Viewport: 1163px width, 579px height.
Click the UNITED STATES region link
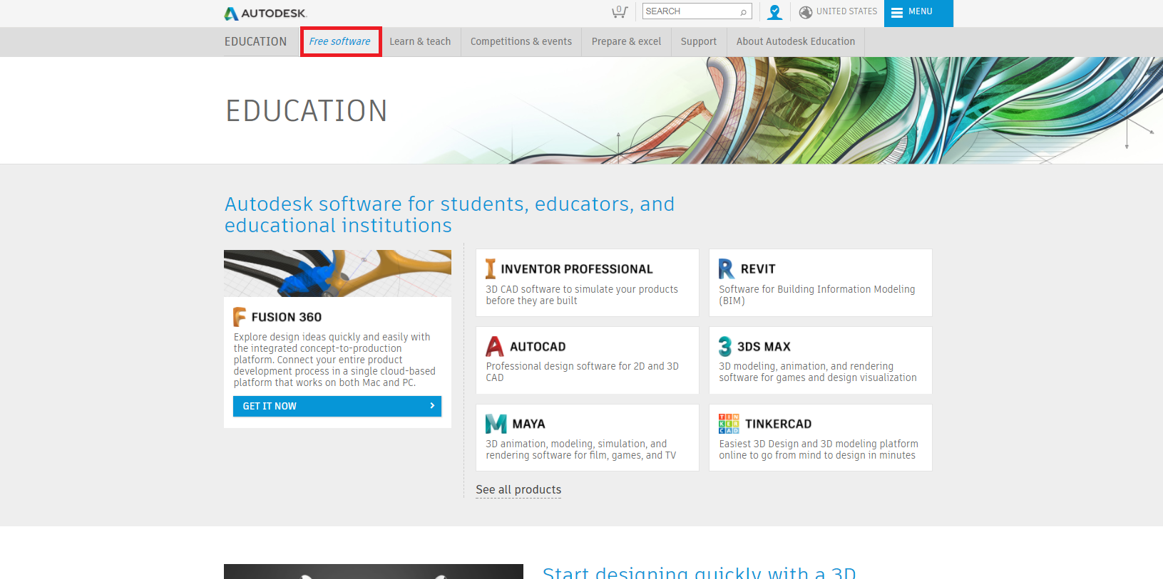[846, 11]
